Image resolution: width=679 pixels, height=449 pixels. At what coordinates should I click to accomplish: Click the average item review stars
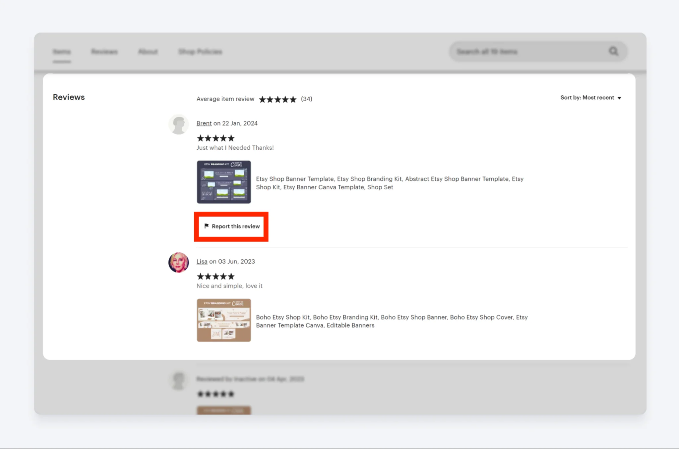pos(278,99)
